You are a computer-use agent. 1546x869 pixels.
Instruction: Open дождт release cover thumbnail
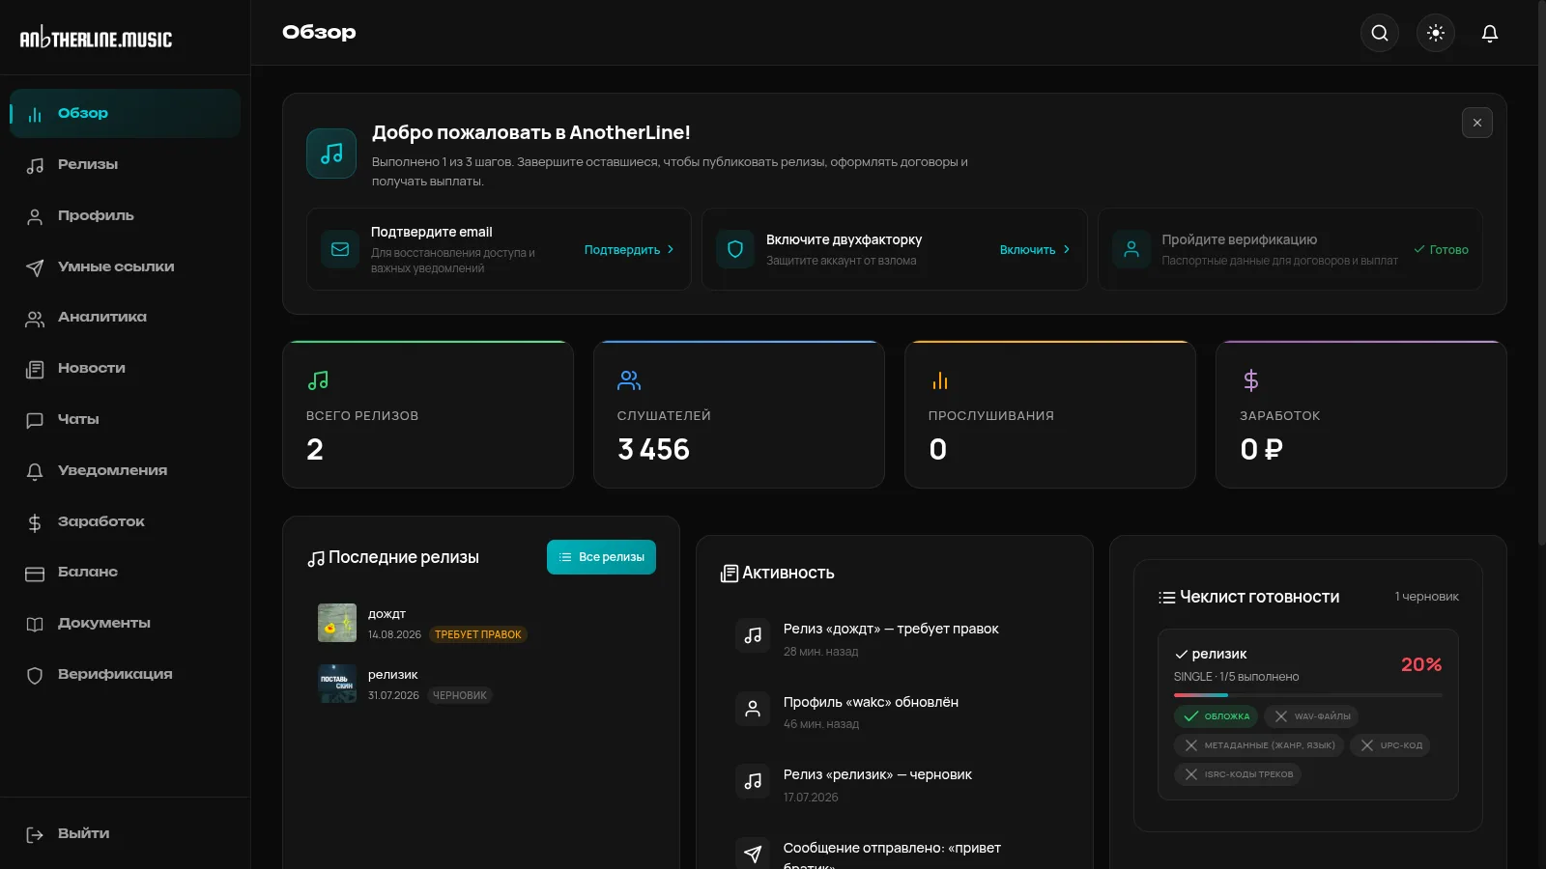(x=337, y=623)
